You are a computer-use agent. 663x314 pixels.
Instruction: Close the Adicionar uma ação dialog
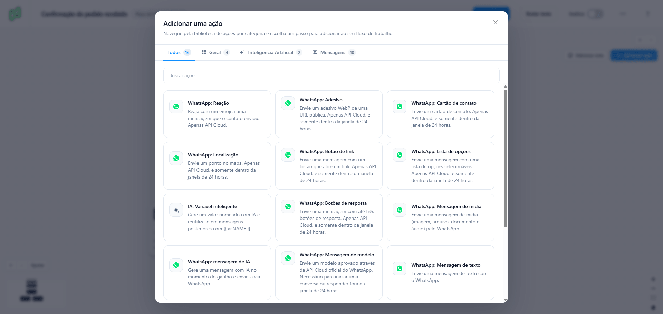click(x=496, y=22)
